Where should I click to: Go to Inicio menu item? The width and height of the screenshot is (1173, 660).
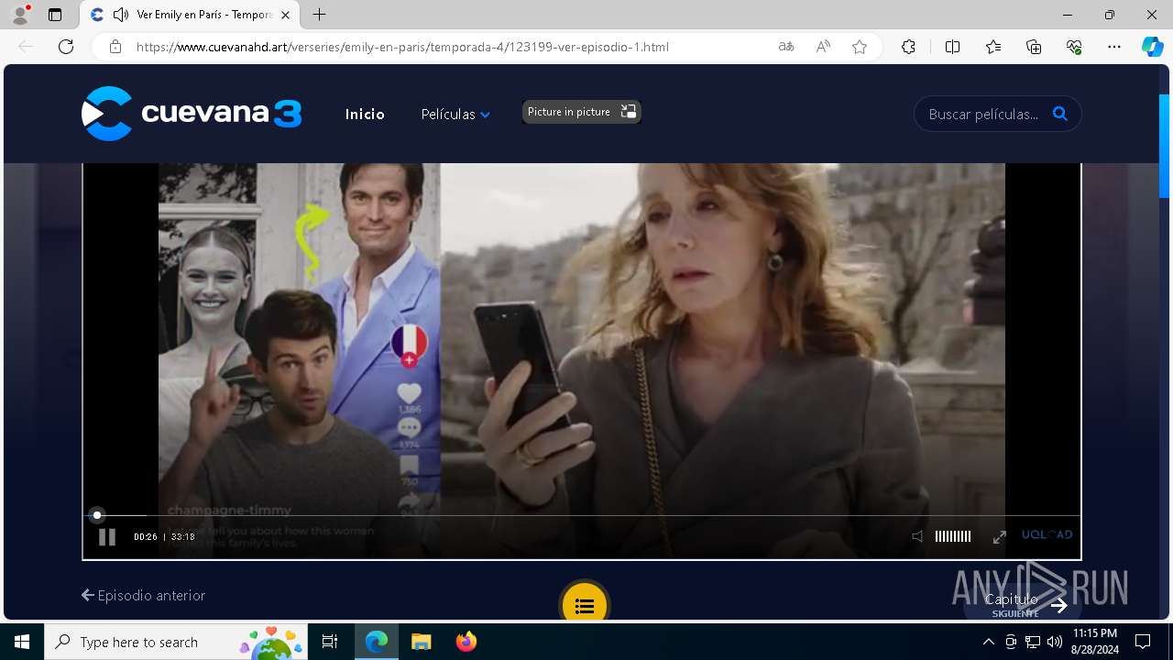point(365,115)
